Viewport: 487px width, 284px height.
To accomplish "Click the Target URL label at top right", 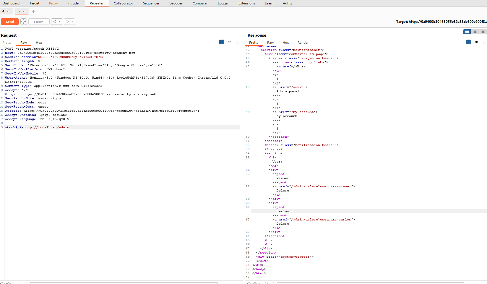I will pyautogui.click(x=441, y=22).
